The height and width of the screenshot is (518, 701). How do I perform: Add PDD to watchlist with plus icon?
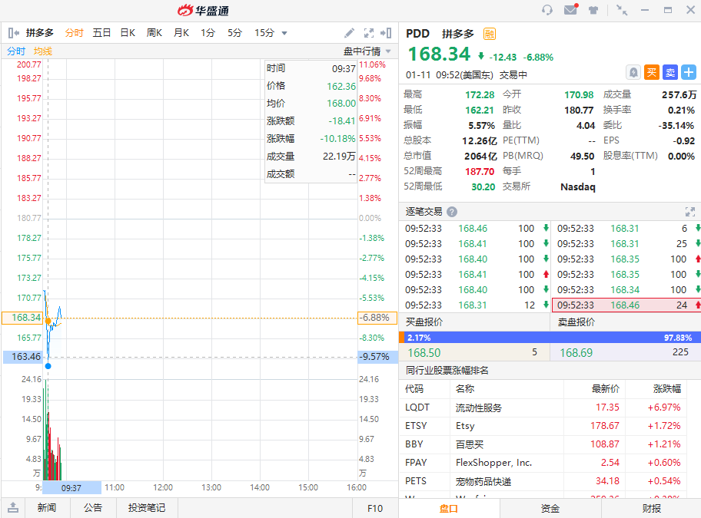[689, 72]
